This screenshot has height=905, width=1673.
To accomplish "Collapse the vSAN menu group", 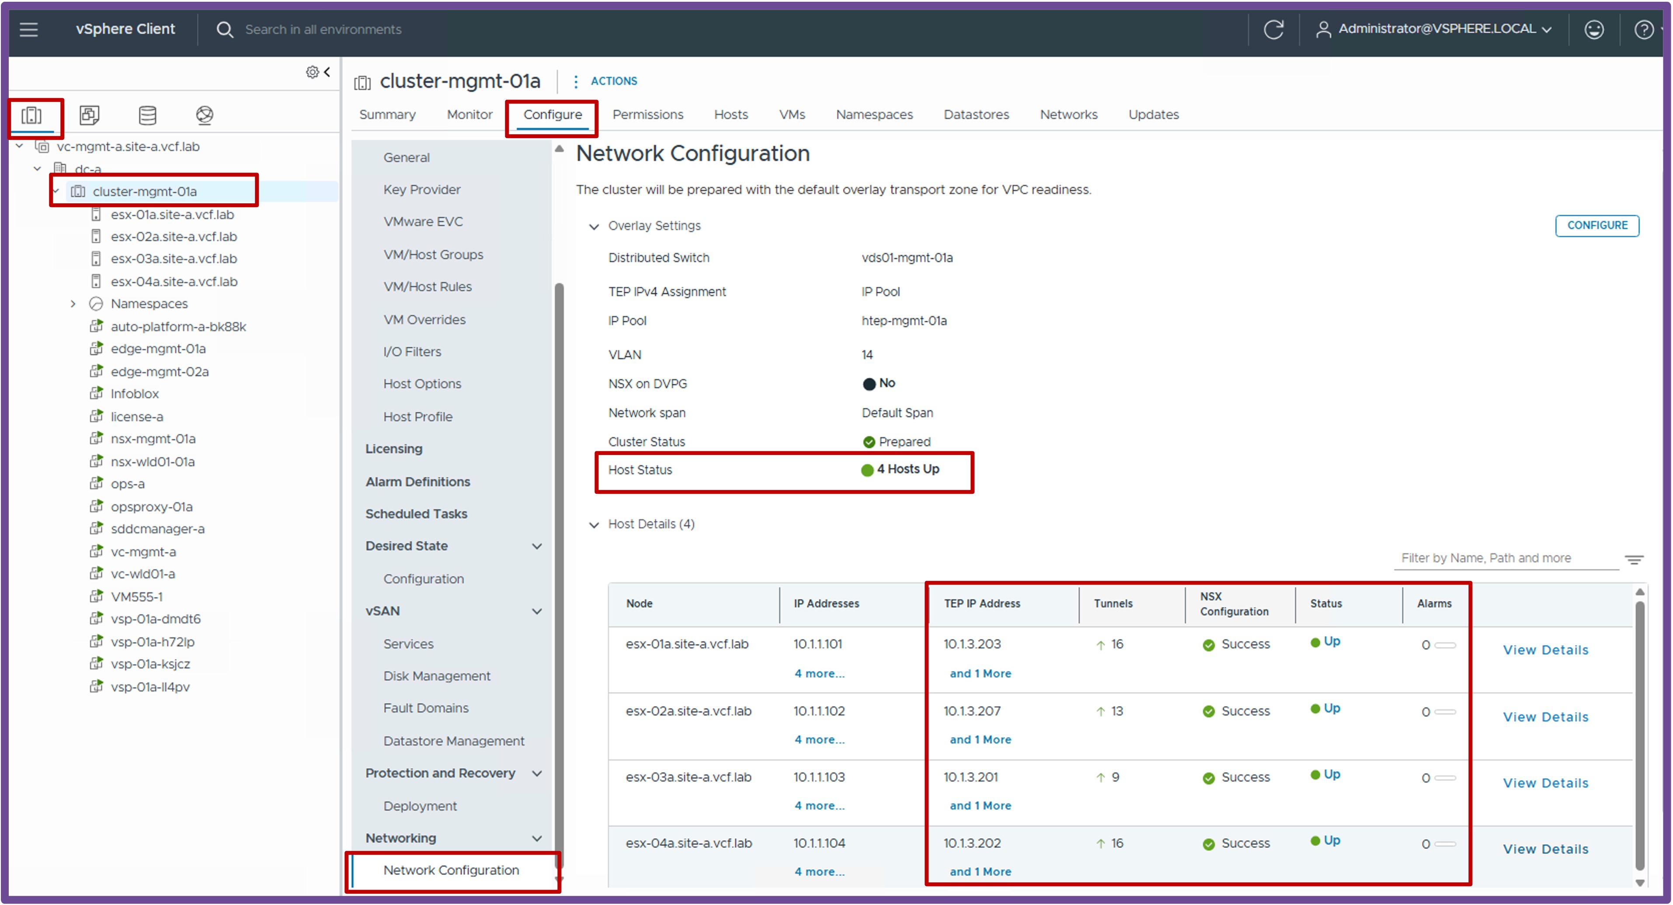I will coord(537,611).
